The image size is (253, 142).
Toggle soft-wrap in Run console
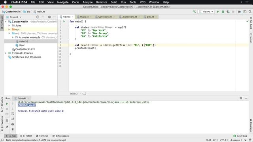tap(13, 114)
